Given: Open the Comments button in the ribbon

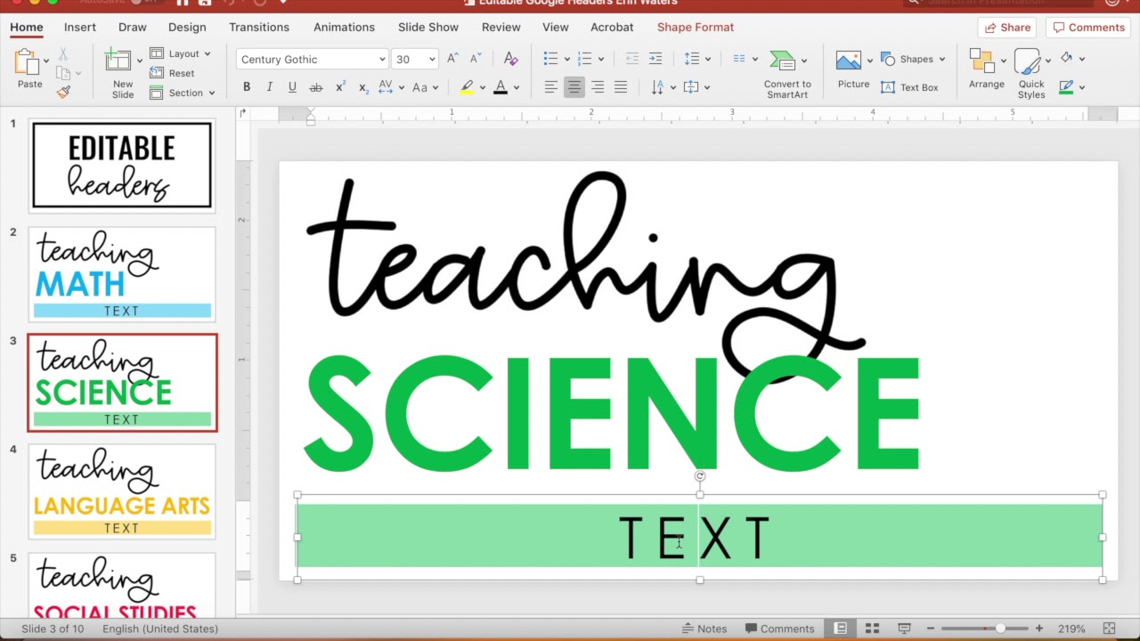Looking at the screenshot, I should [x=1087, y=28].
